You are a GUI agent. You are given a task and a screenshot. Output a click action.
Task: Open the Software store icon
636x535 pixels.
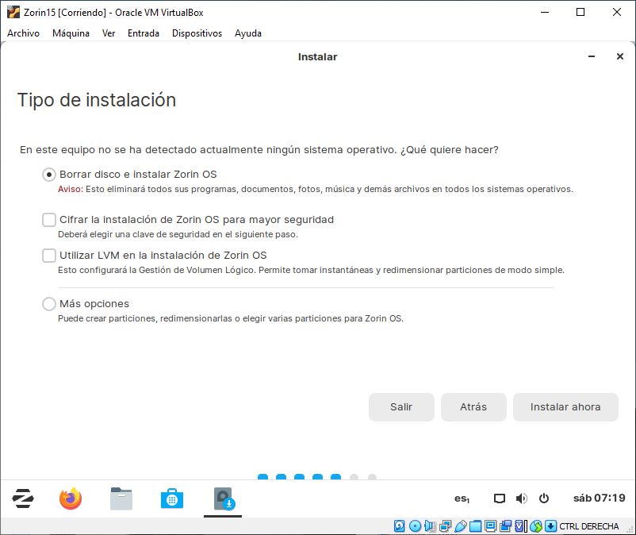pyautogui.click(x=172, y=498)
